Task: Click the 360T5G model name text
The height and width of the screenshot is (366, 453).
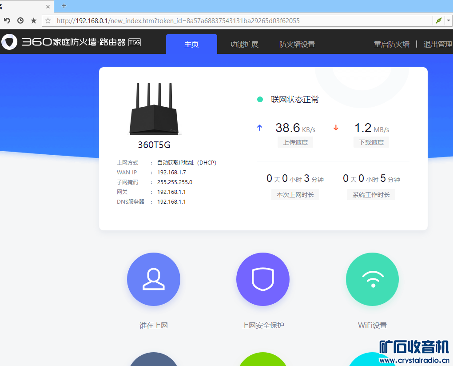Action: click(154, 145)
